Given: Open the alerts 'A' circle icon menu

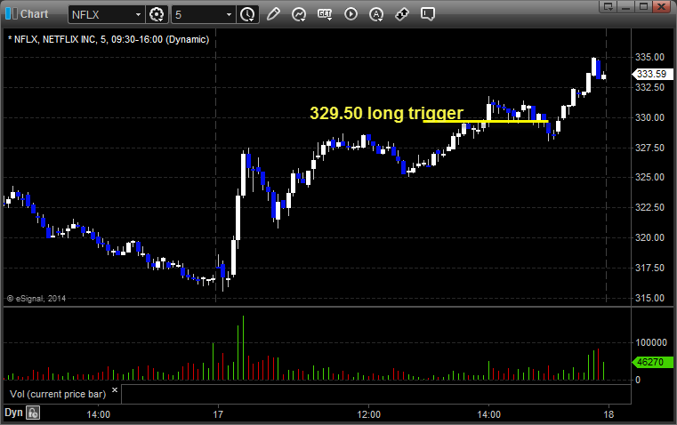Looking at the screenshot, I should click(x=376, y=14).
